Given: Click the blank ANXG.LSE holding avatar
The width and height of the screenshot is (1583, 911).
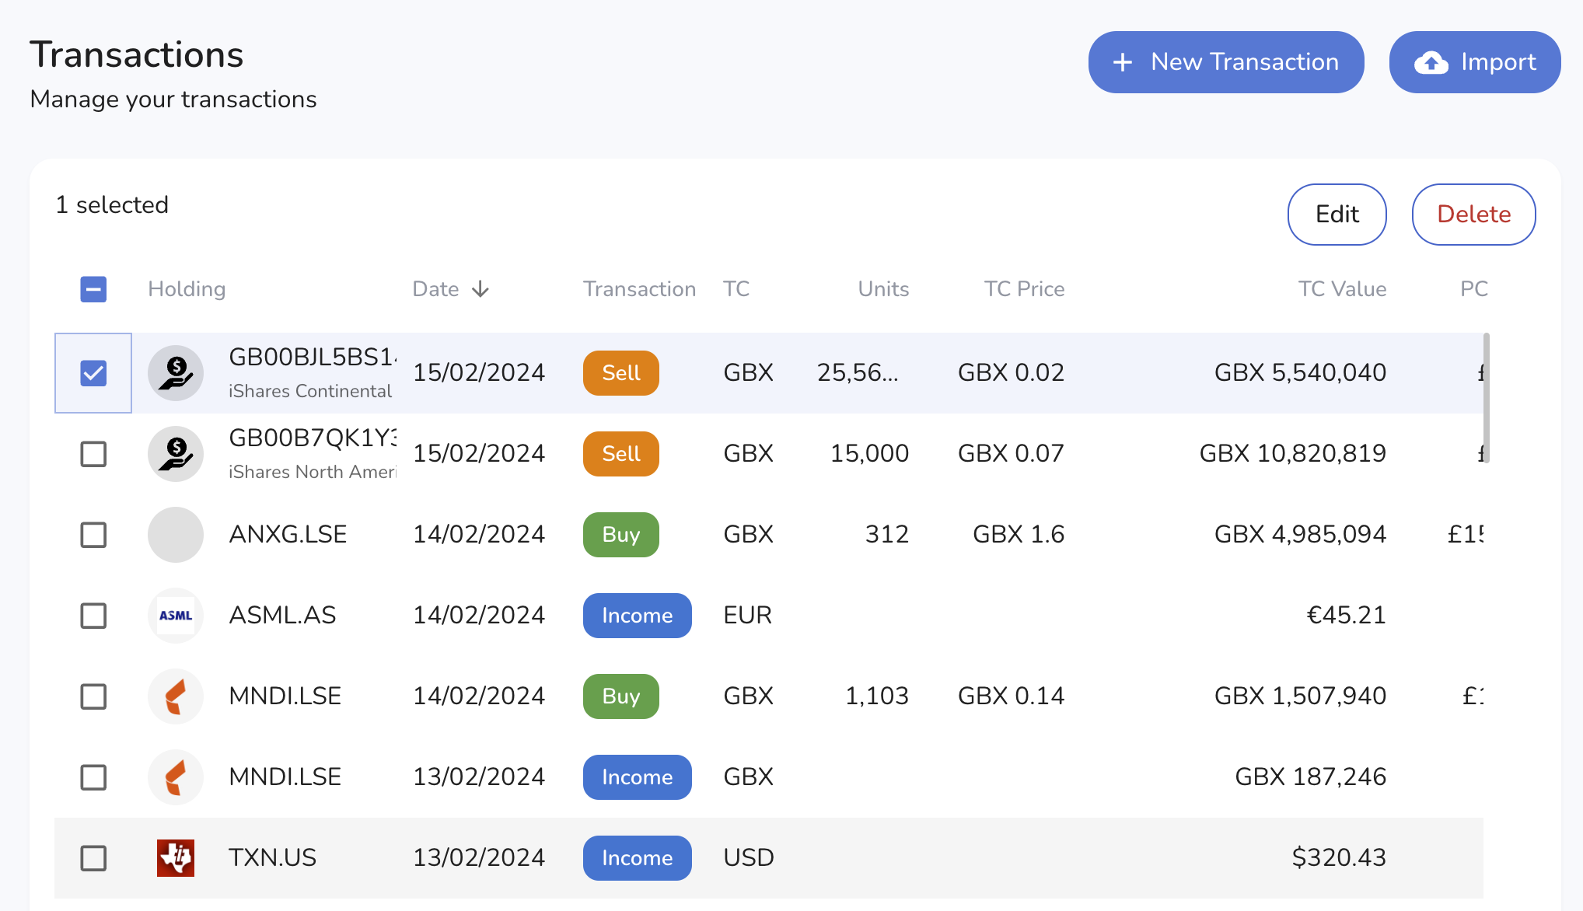Looking at the screenshot, I should (x=176, y=535).
